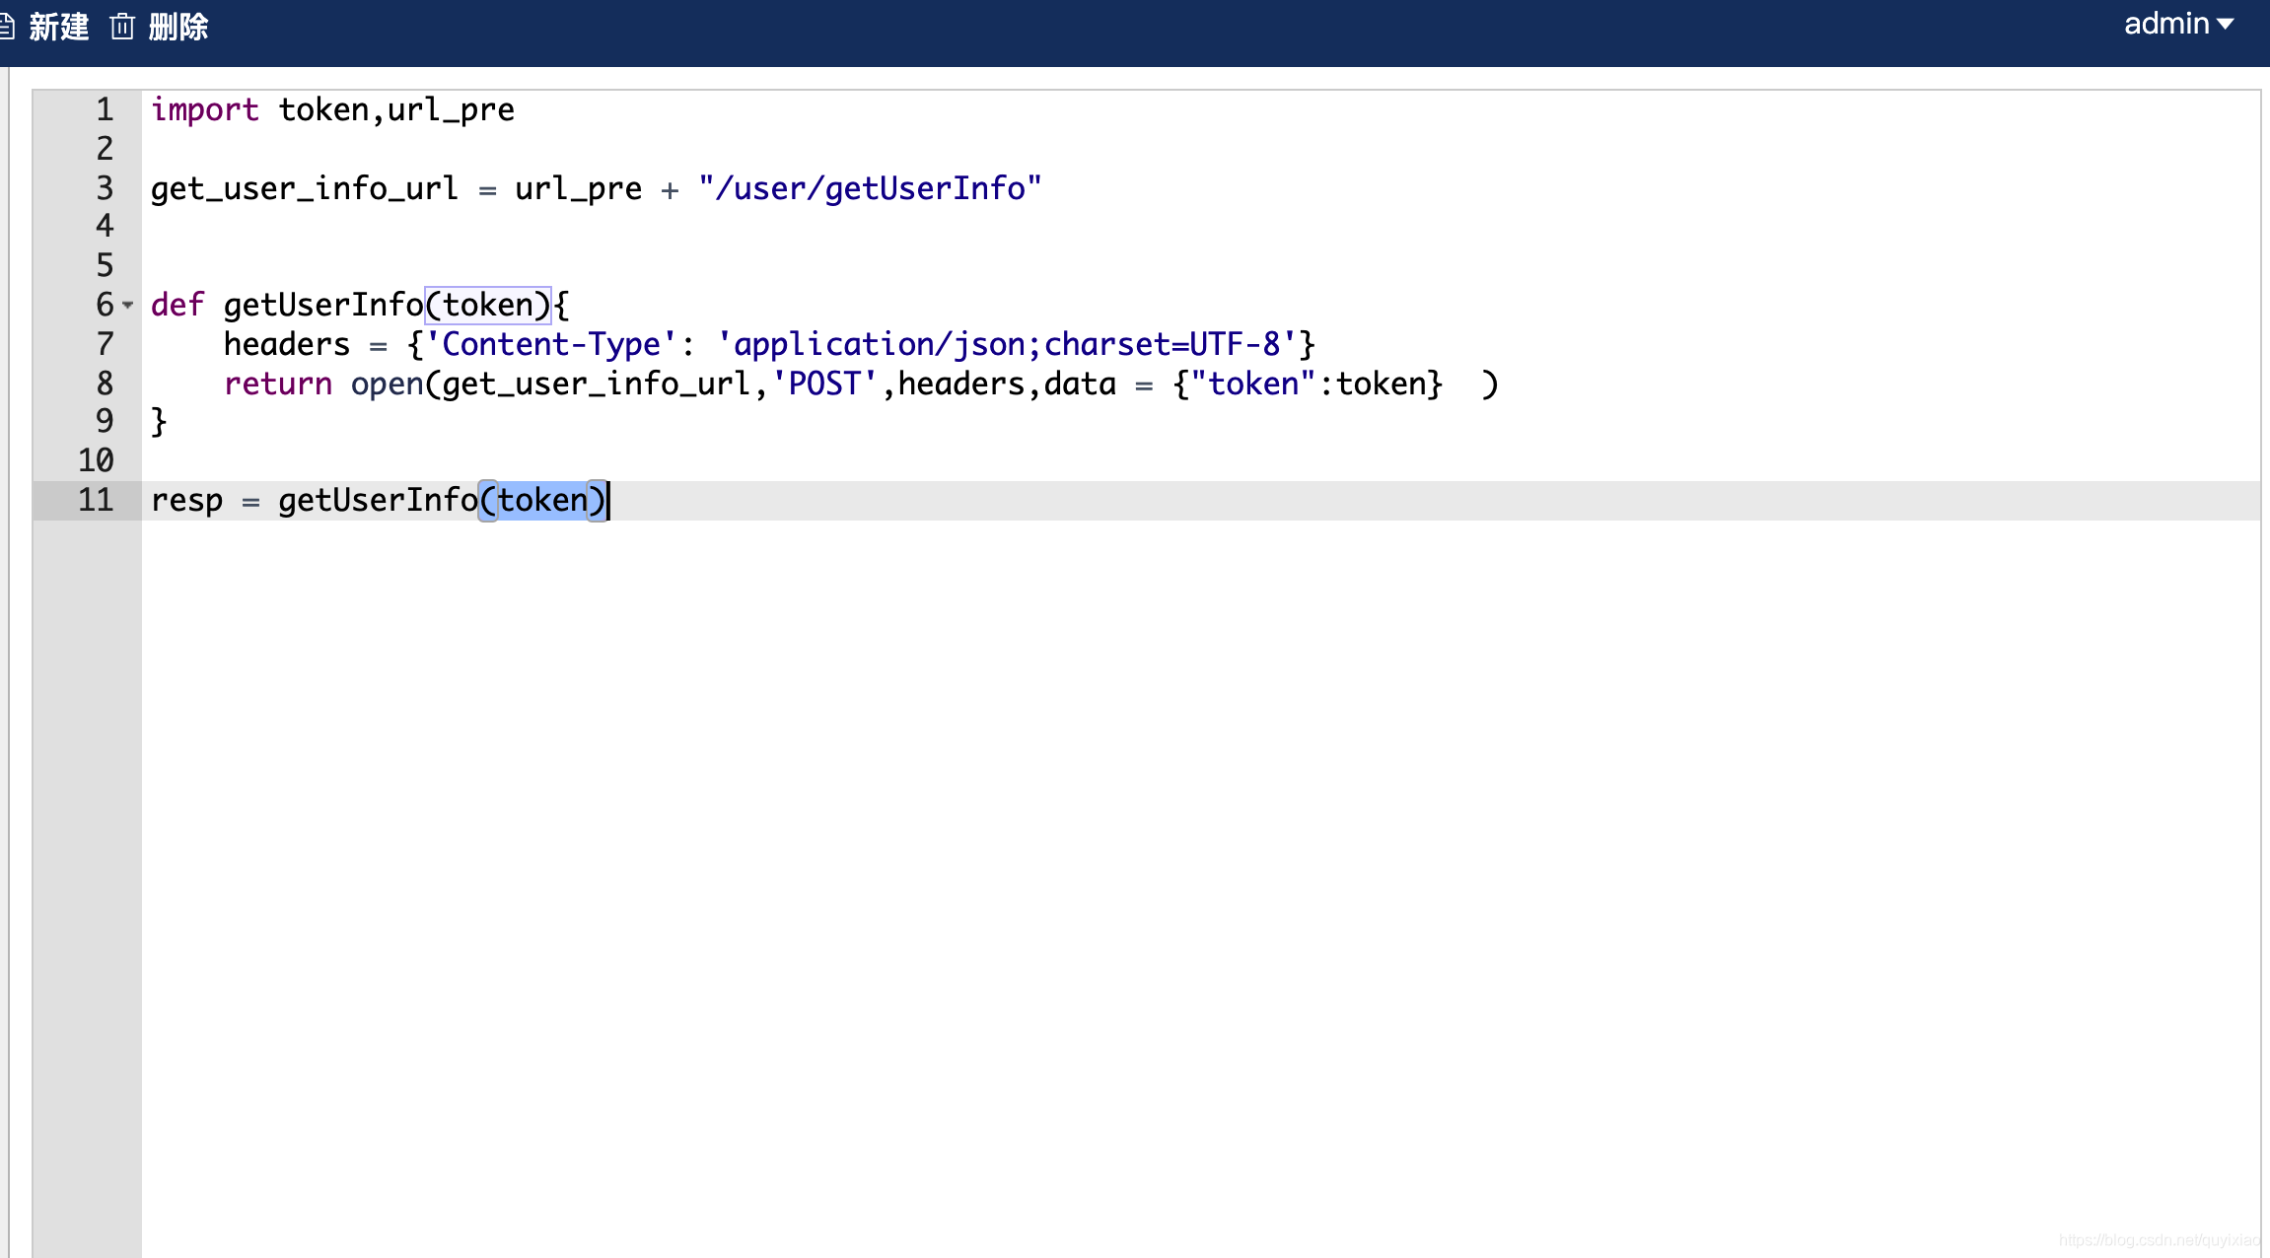Click the highlighted 'token' argument on line 11
The image size is (2270, 1258).
pos(542,500)
